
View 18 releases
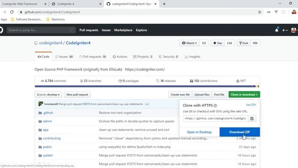(x=166, y=81)
